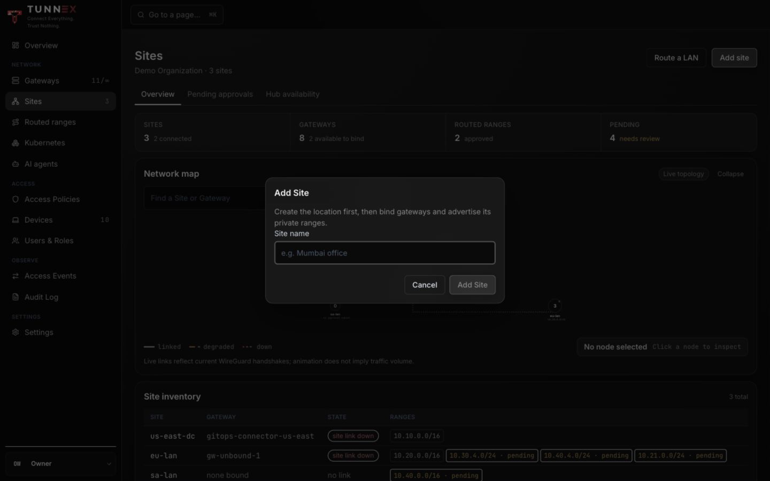Click the Go to a page search box
This screenshot has width=770, height=481.
(x=177, y=15)
